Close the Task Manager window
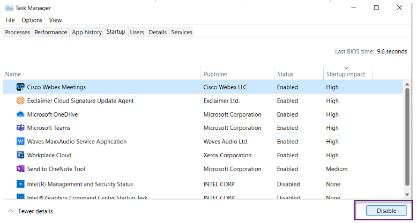 pos(399,7)
